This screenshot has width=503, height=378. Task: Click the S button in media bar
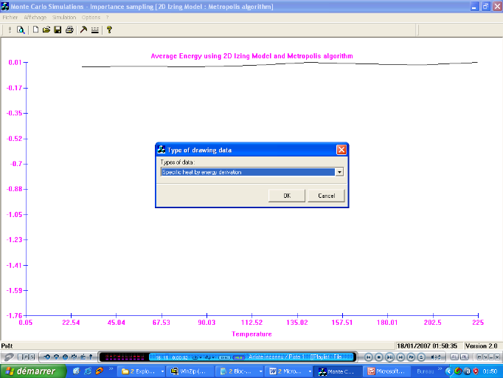pyautogui.click(x=32, y=357)
